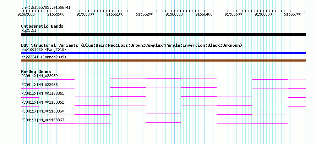This screenshot has width=316, height=144.
Task: Click ruler tick label 91566200
Action: coord(145,14)
